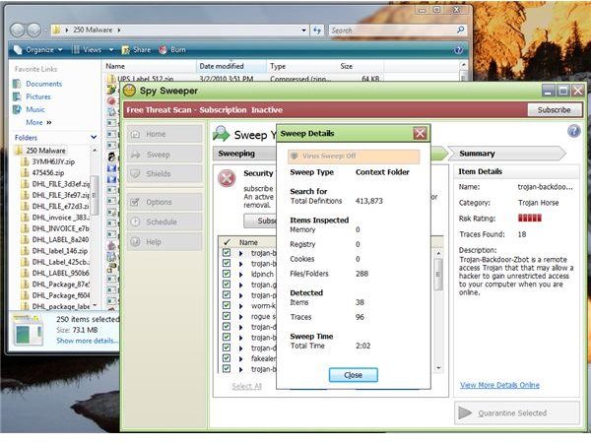Open the Options section in sidebar
Viewport: 591px width, 443px height.
(164, 202)
